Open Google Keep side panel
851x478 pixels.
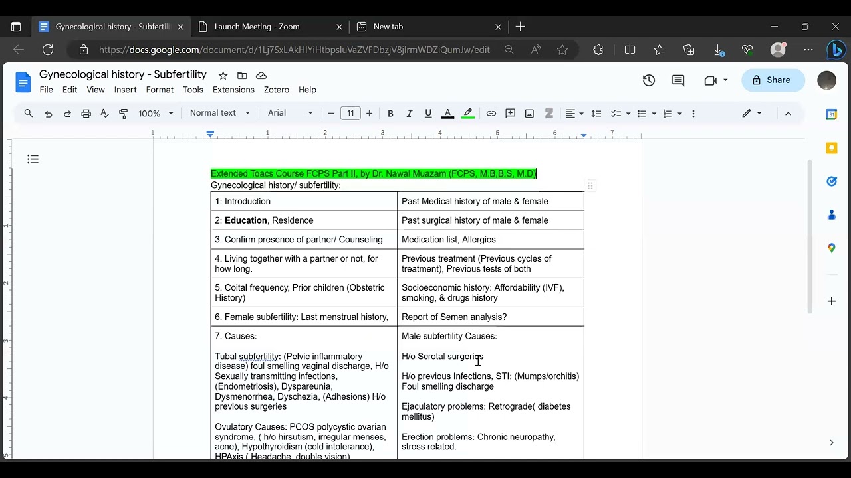tap(832, 148)
